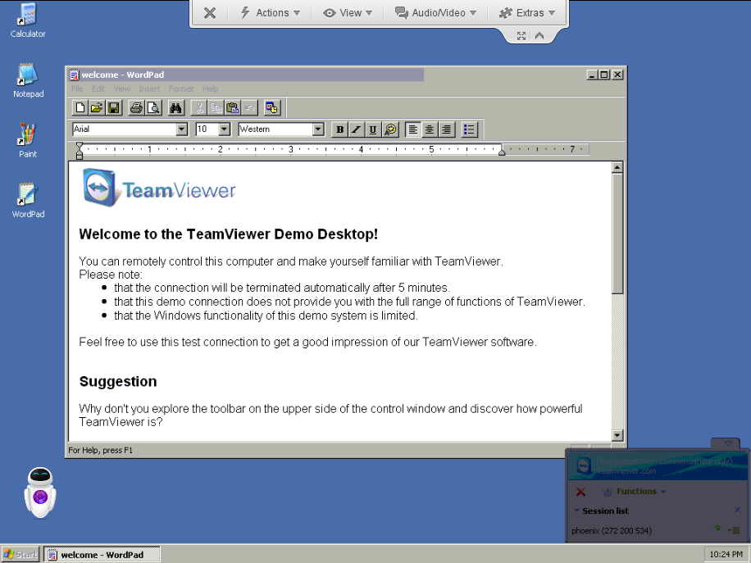Toggle italic text formatting
This screenshot has width=751, height=563.
(x=356, y=129)
